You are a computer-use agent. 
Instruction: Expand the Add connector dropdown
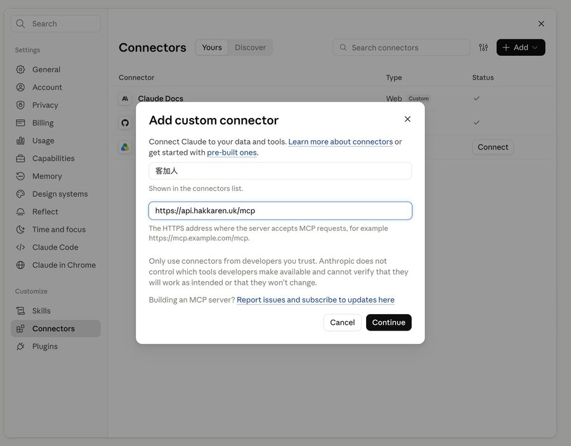click(x=521, y=48)
